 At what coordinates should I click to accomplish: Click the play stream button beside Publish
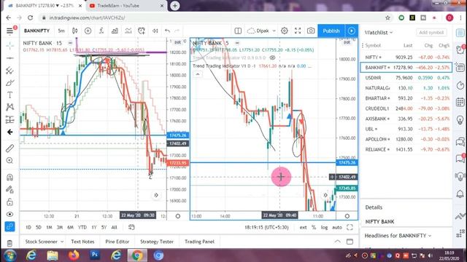coord(352,31)
